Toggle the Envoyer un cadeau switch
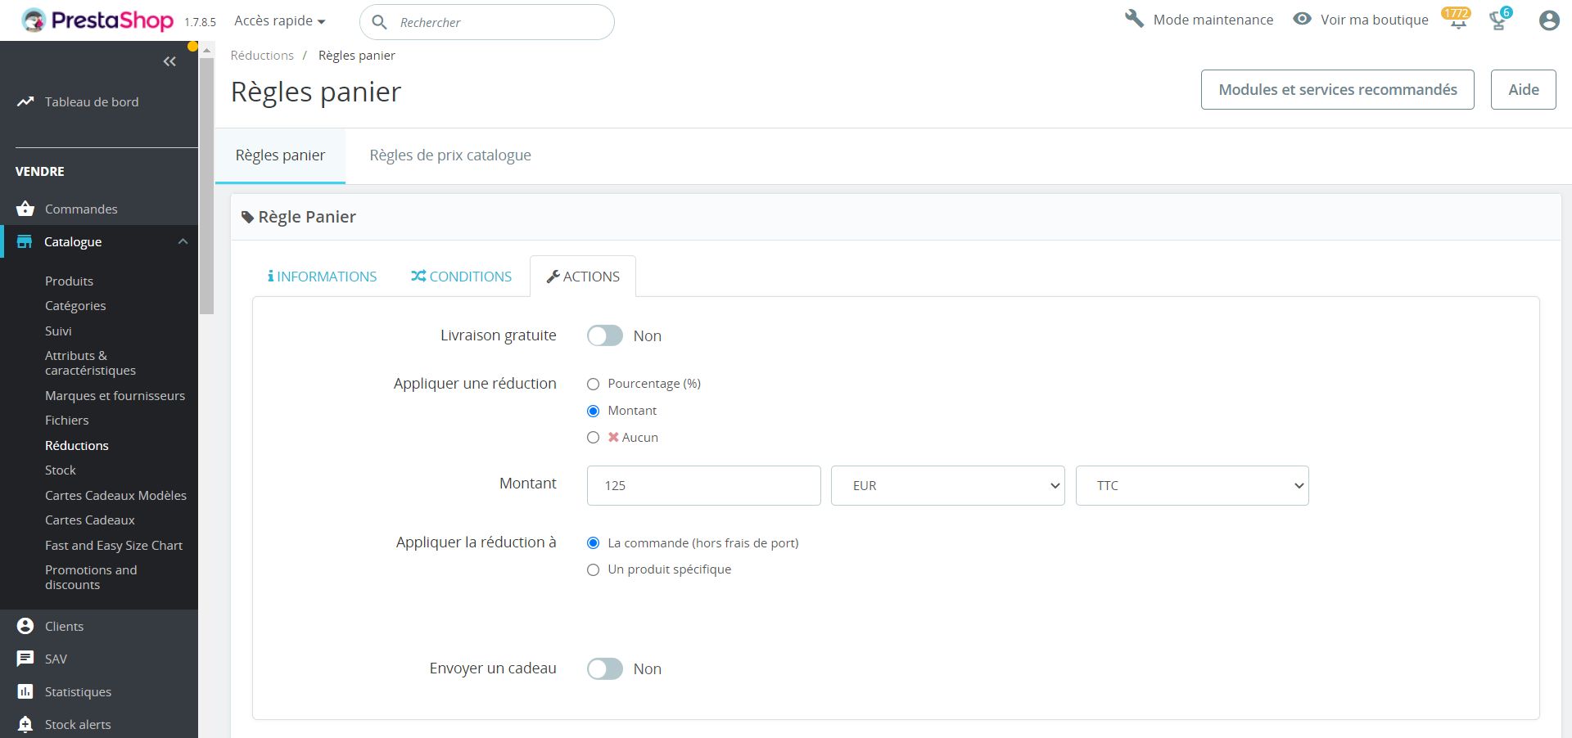 coord(605,668)
